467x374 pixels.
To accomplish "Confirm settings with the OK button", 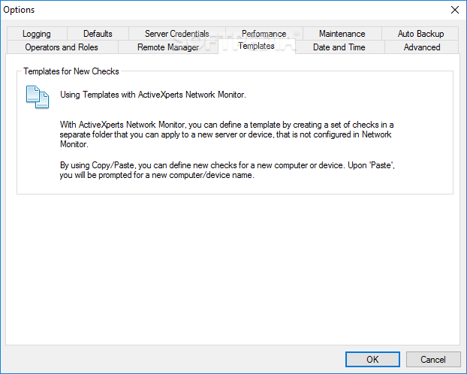I will click(372, 360).
